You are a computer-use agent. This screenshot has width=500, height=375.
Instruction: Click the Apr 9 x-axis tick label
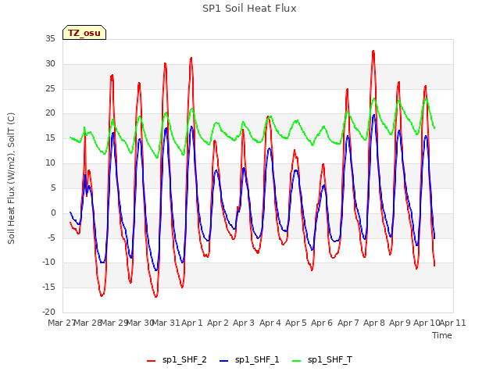[400, 323]
